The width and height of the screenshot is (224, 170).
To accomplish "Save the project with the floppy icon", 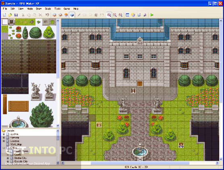I will point(16,15).
